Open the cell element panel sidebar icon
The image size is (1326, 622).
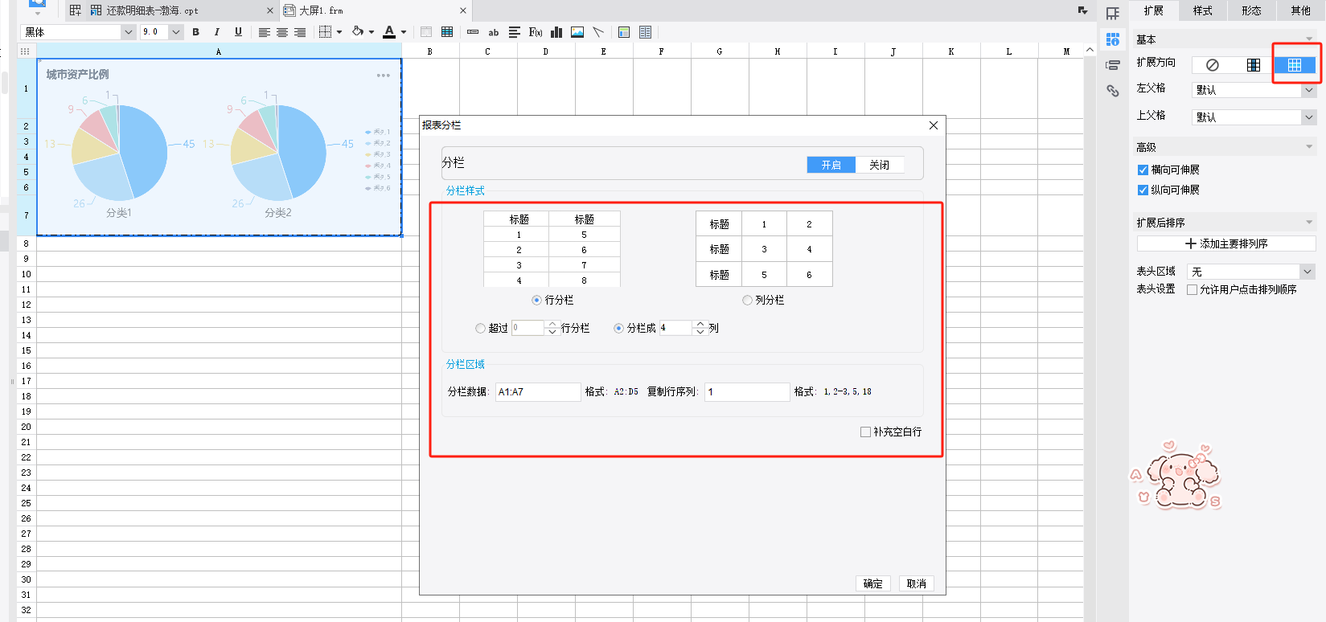click(1113, 14)
